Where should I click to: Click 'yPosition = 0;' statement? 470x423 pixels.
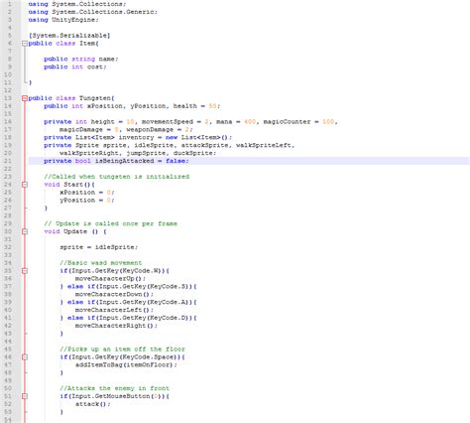(x=87, y=201)
